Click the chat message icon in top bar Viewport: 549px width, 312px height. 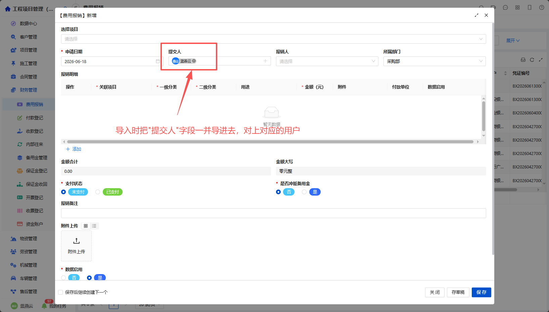[505, 7]
